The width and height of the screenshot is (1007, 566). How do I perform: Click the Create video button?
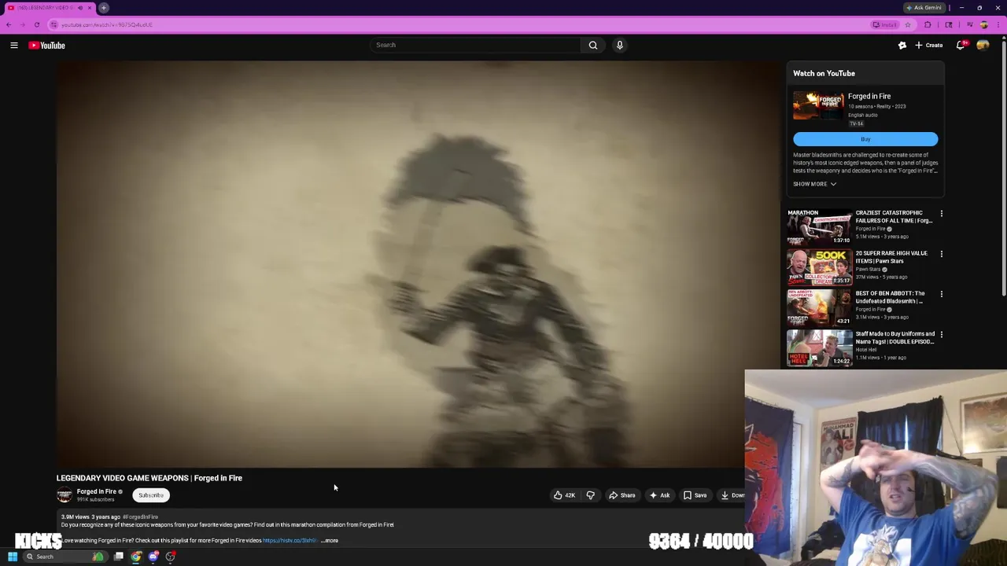(929, 45)
